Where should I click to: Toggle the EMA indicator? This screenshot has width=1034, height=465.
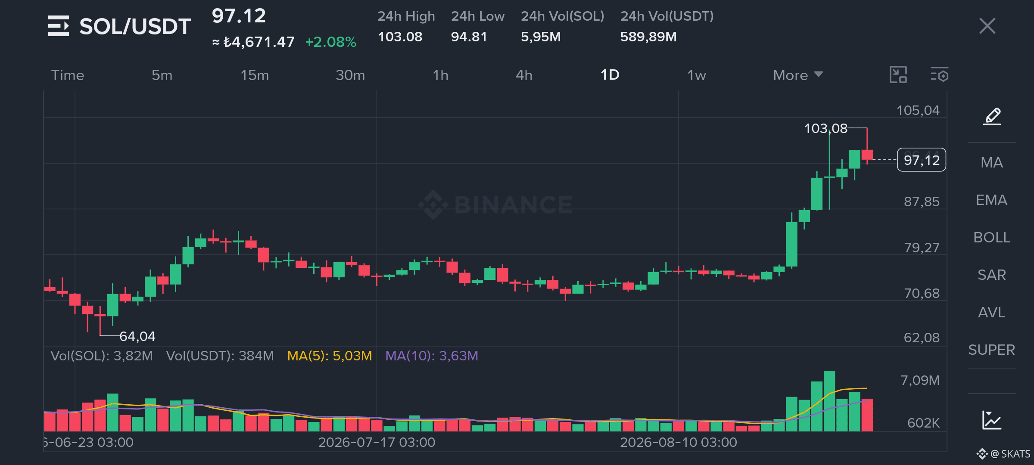992,200
